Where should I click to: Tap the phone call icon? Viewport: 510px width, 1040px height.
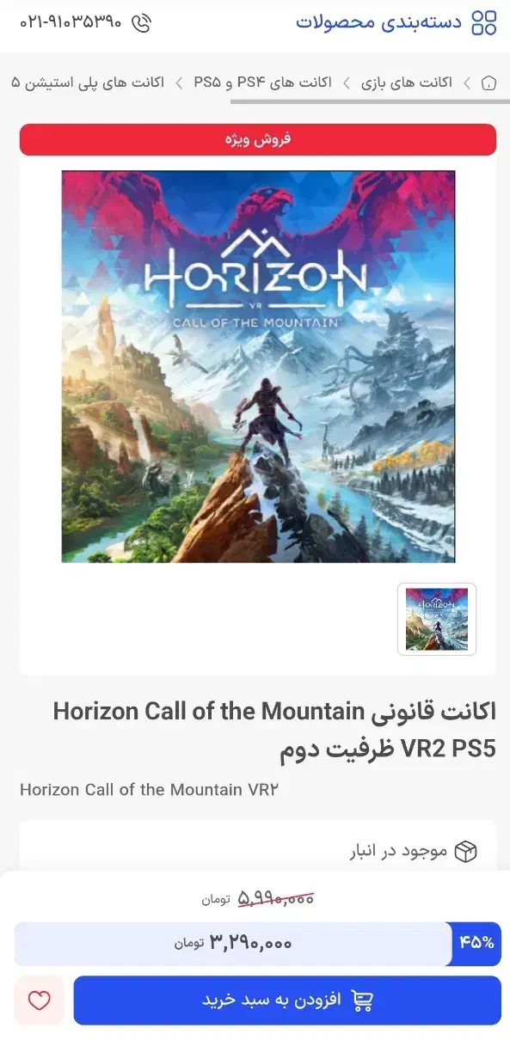pos(142,22)
